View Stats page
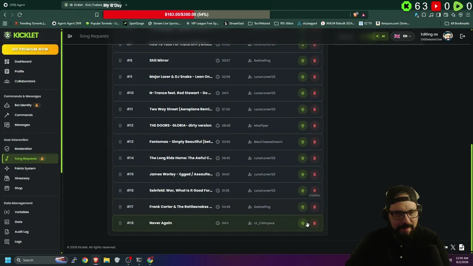The width and height of the screenshot is (473, 266). coord(18,222)
